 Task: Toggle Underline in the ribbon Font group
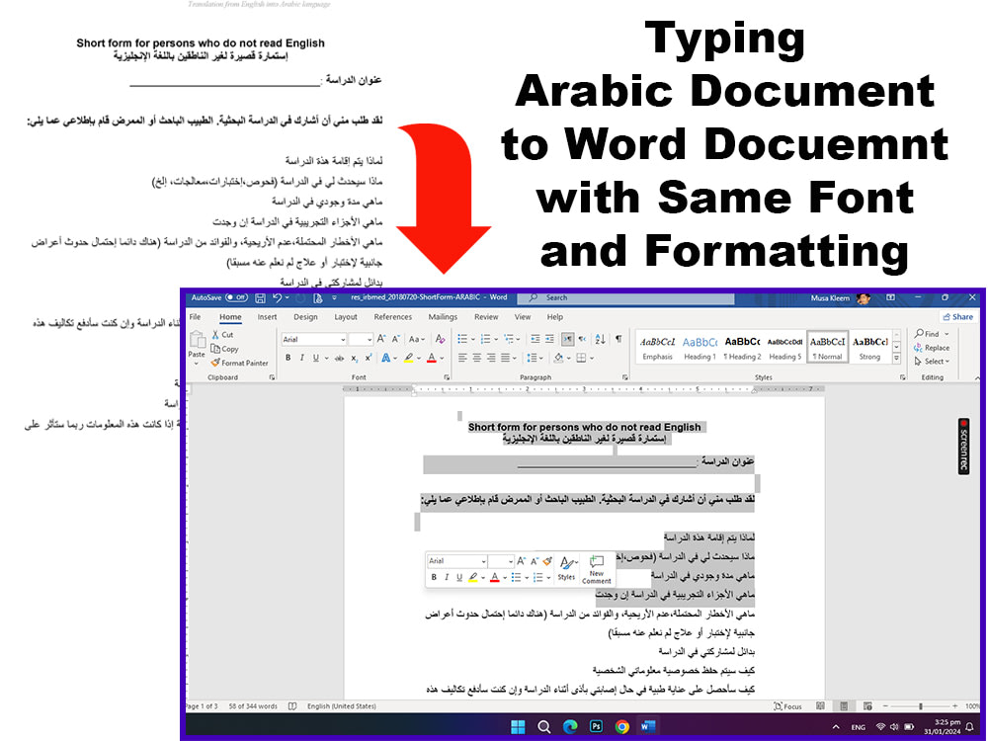(316, 358)
